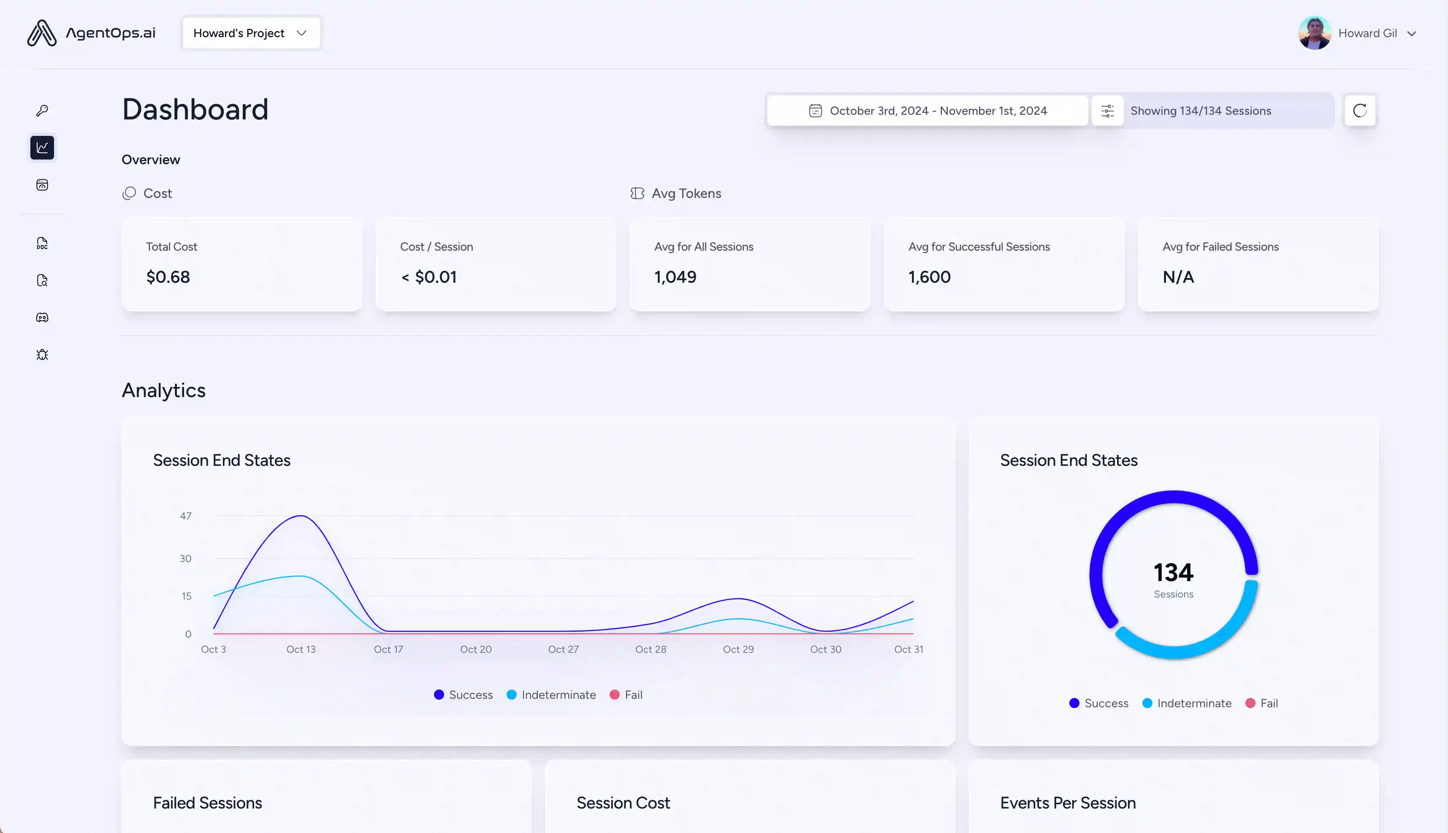Open the Howard's Project dropdown

pos(251,32)
